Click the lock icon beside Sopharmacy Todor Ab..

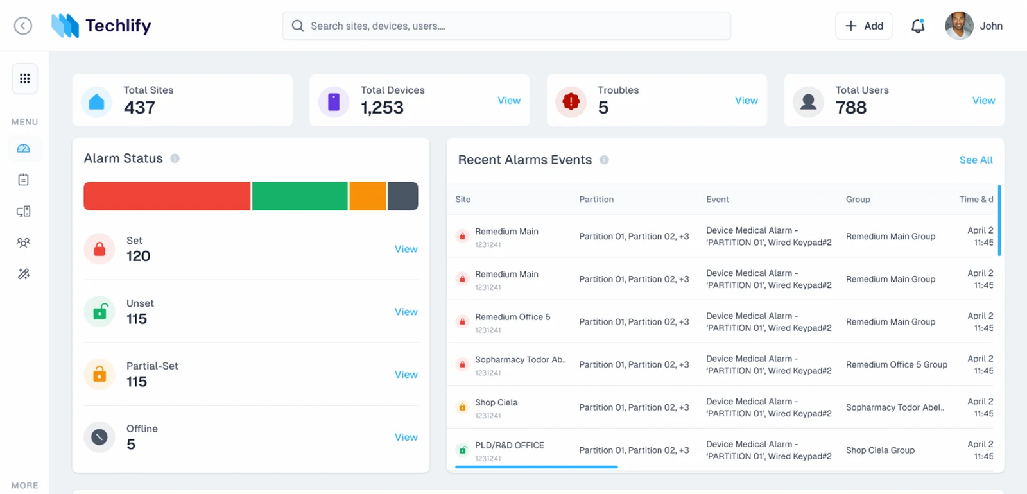462,364
